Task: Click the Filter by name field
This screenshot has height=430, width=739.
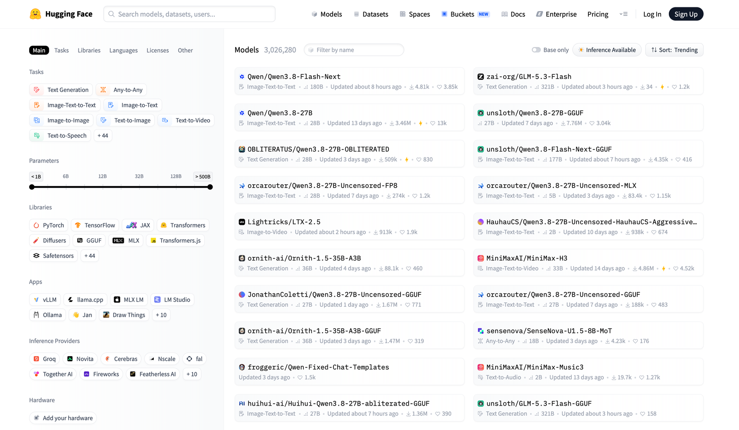Action: coord(354,50)
